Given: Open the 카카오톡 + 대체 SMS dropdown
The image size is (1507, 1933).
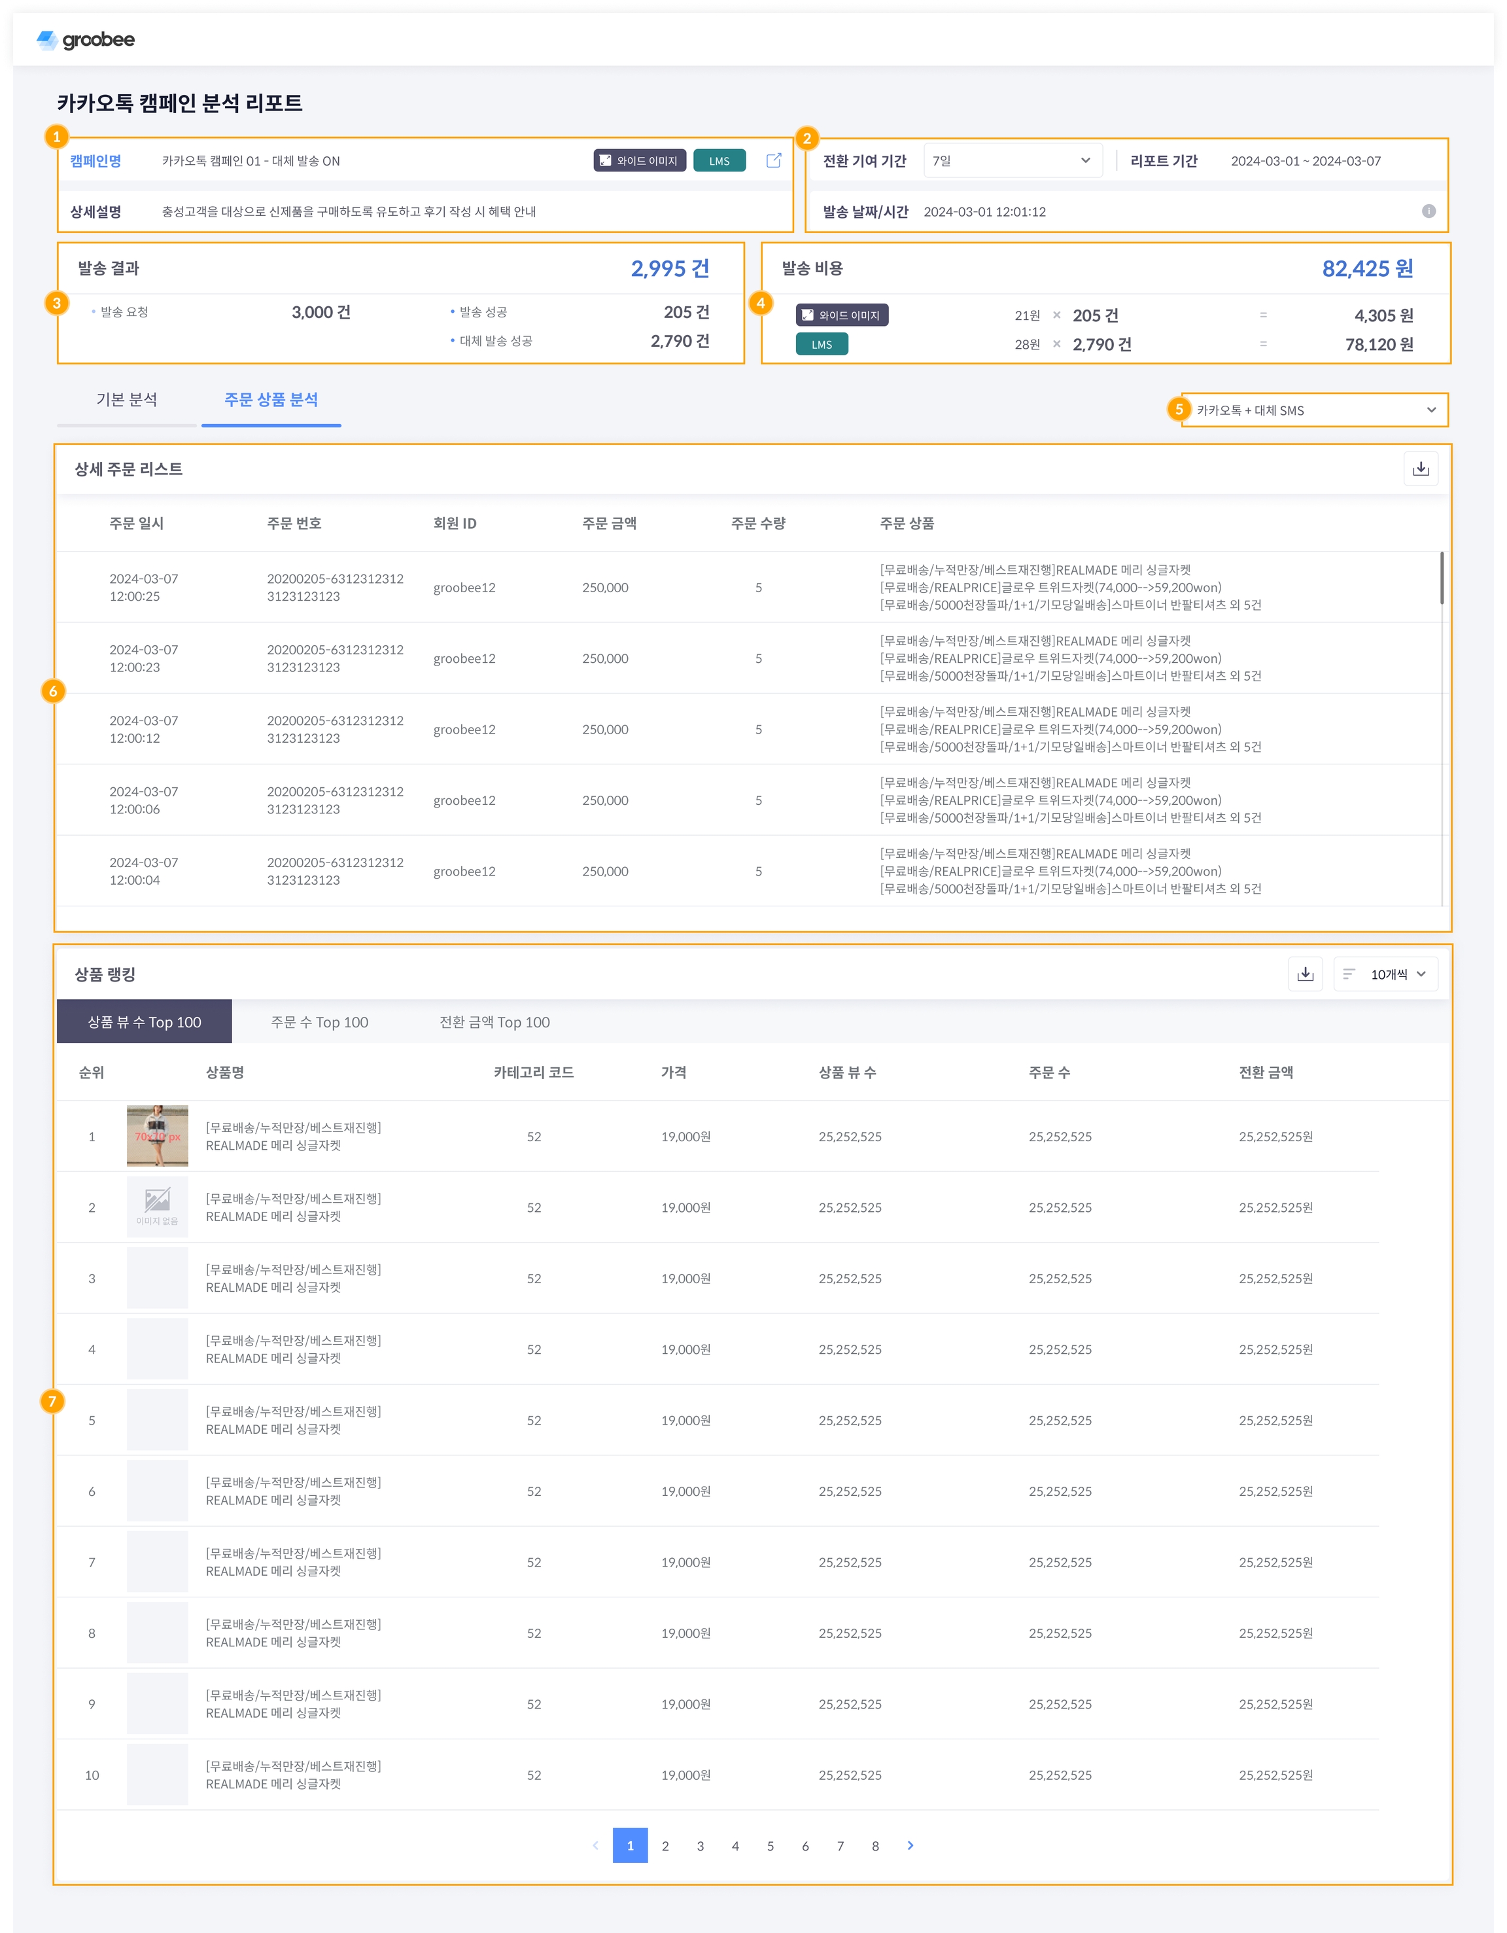Looking at the screenshot, I should click(x=1314, y=410).
